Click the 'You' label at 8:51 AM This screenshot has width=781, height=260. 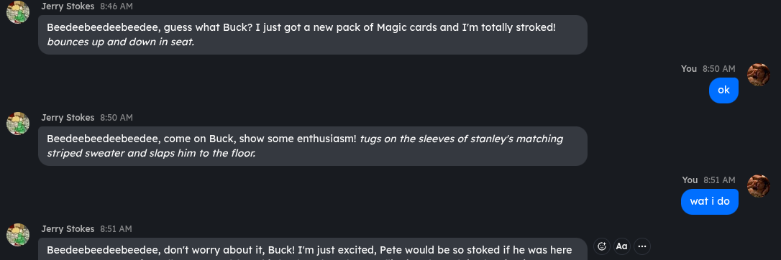[x=690, y=180]
